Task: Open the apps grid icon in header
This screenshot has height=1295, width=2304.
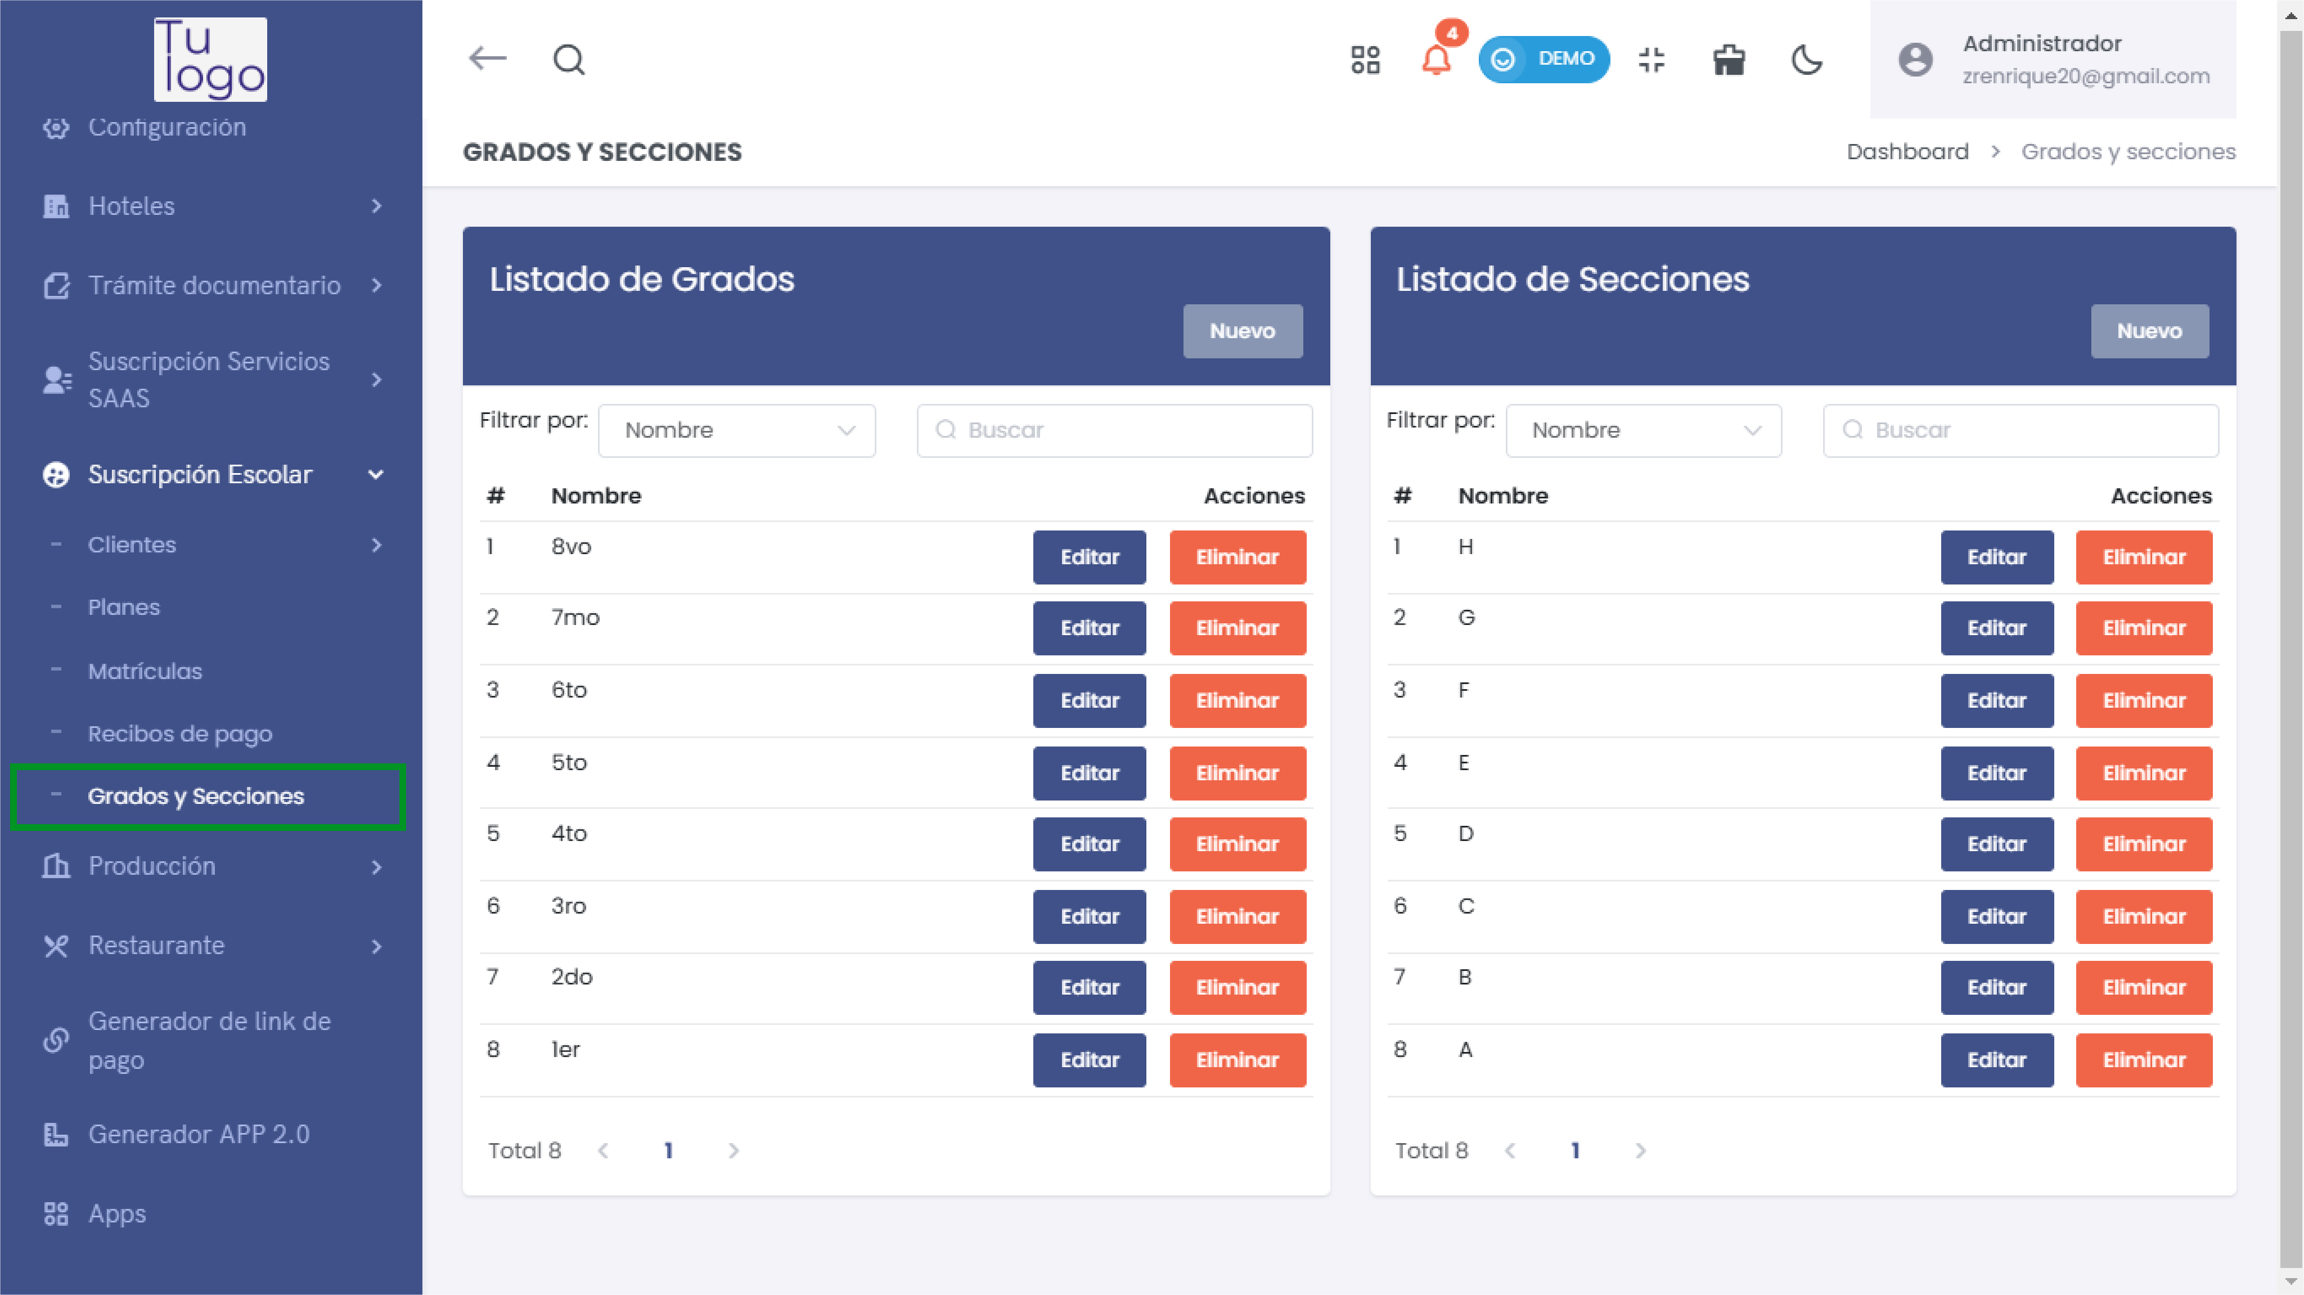Action: coord(1365,60)
